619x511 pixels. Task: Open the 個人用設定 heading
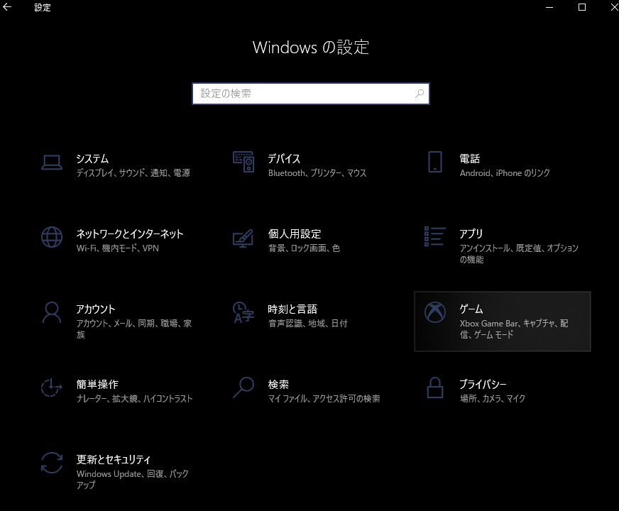[295, 234]
